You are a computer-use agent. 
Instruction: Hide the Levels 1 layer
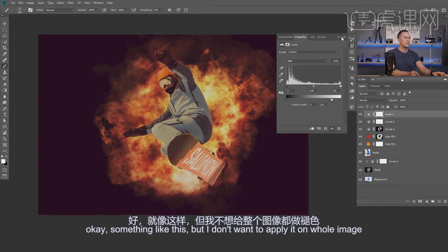pos(360,114)
